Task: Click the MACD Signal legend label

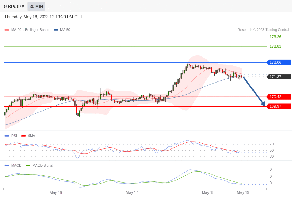Action: (43, 165)
